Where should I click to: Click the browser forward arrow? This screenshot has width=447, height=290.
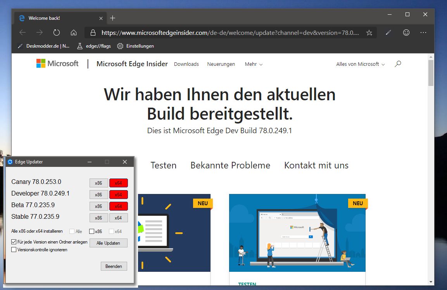(39, 33)
